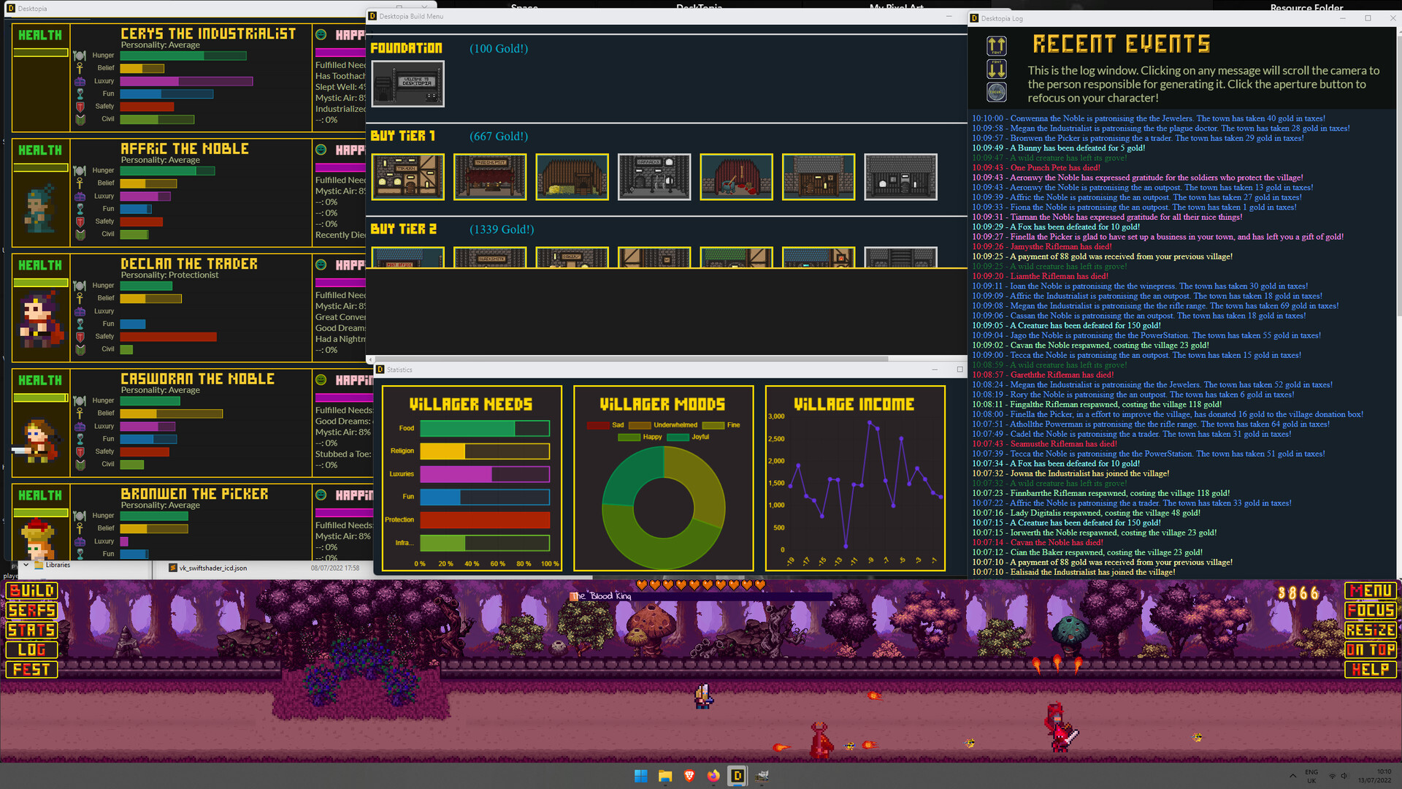Image resolution: width=1402 pixels, height=789 pixels.
Task: Scroll the Recent Events log panel
Action: click(x=996, y=67)
